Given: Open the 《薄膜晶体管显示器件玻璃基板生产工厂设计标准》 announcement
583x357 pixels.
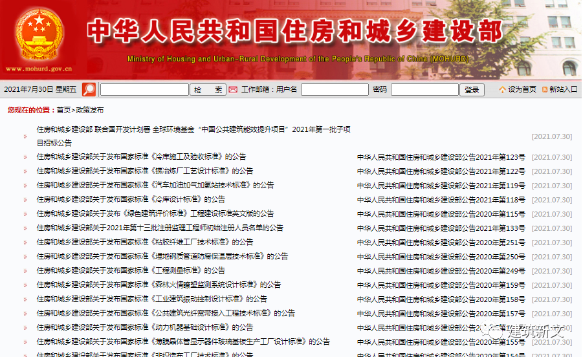Looking at the screenshot, I should point(183,341).
